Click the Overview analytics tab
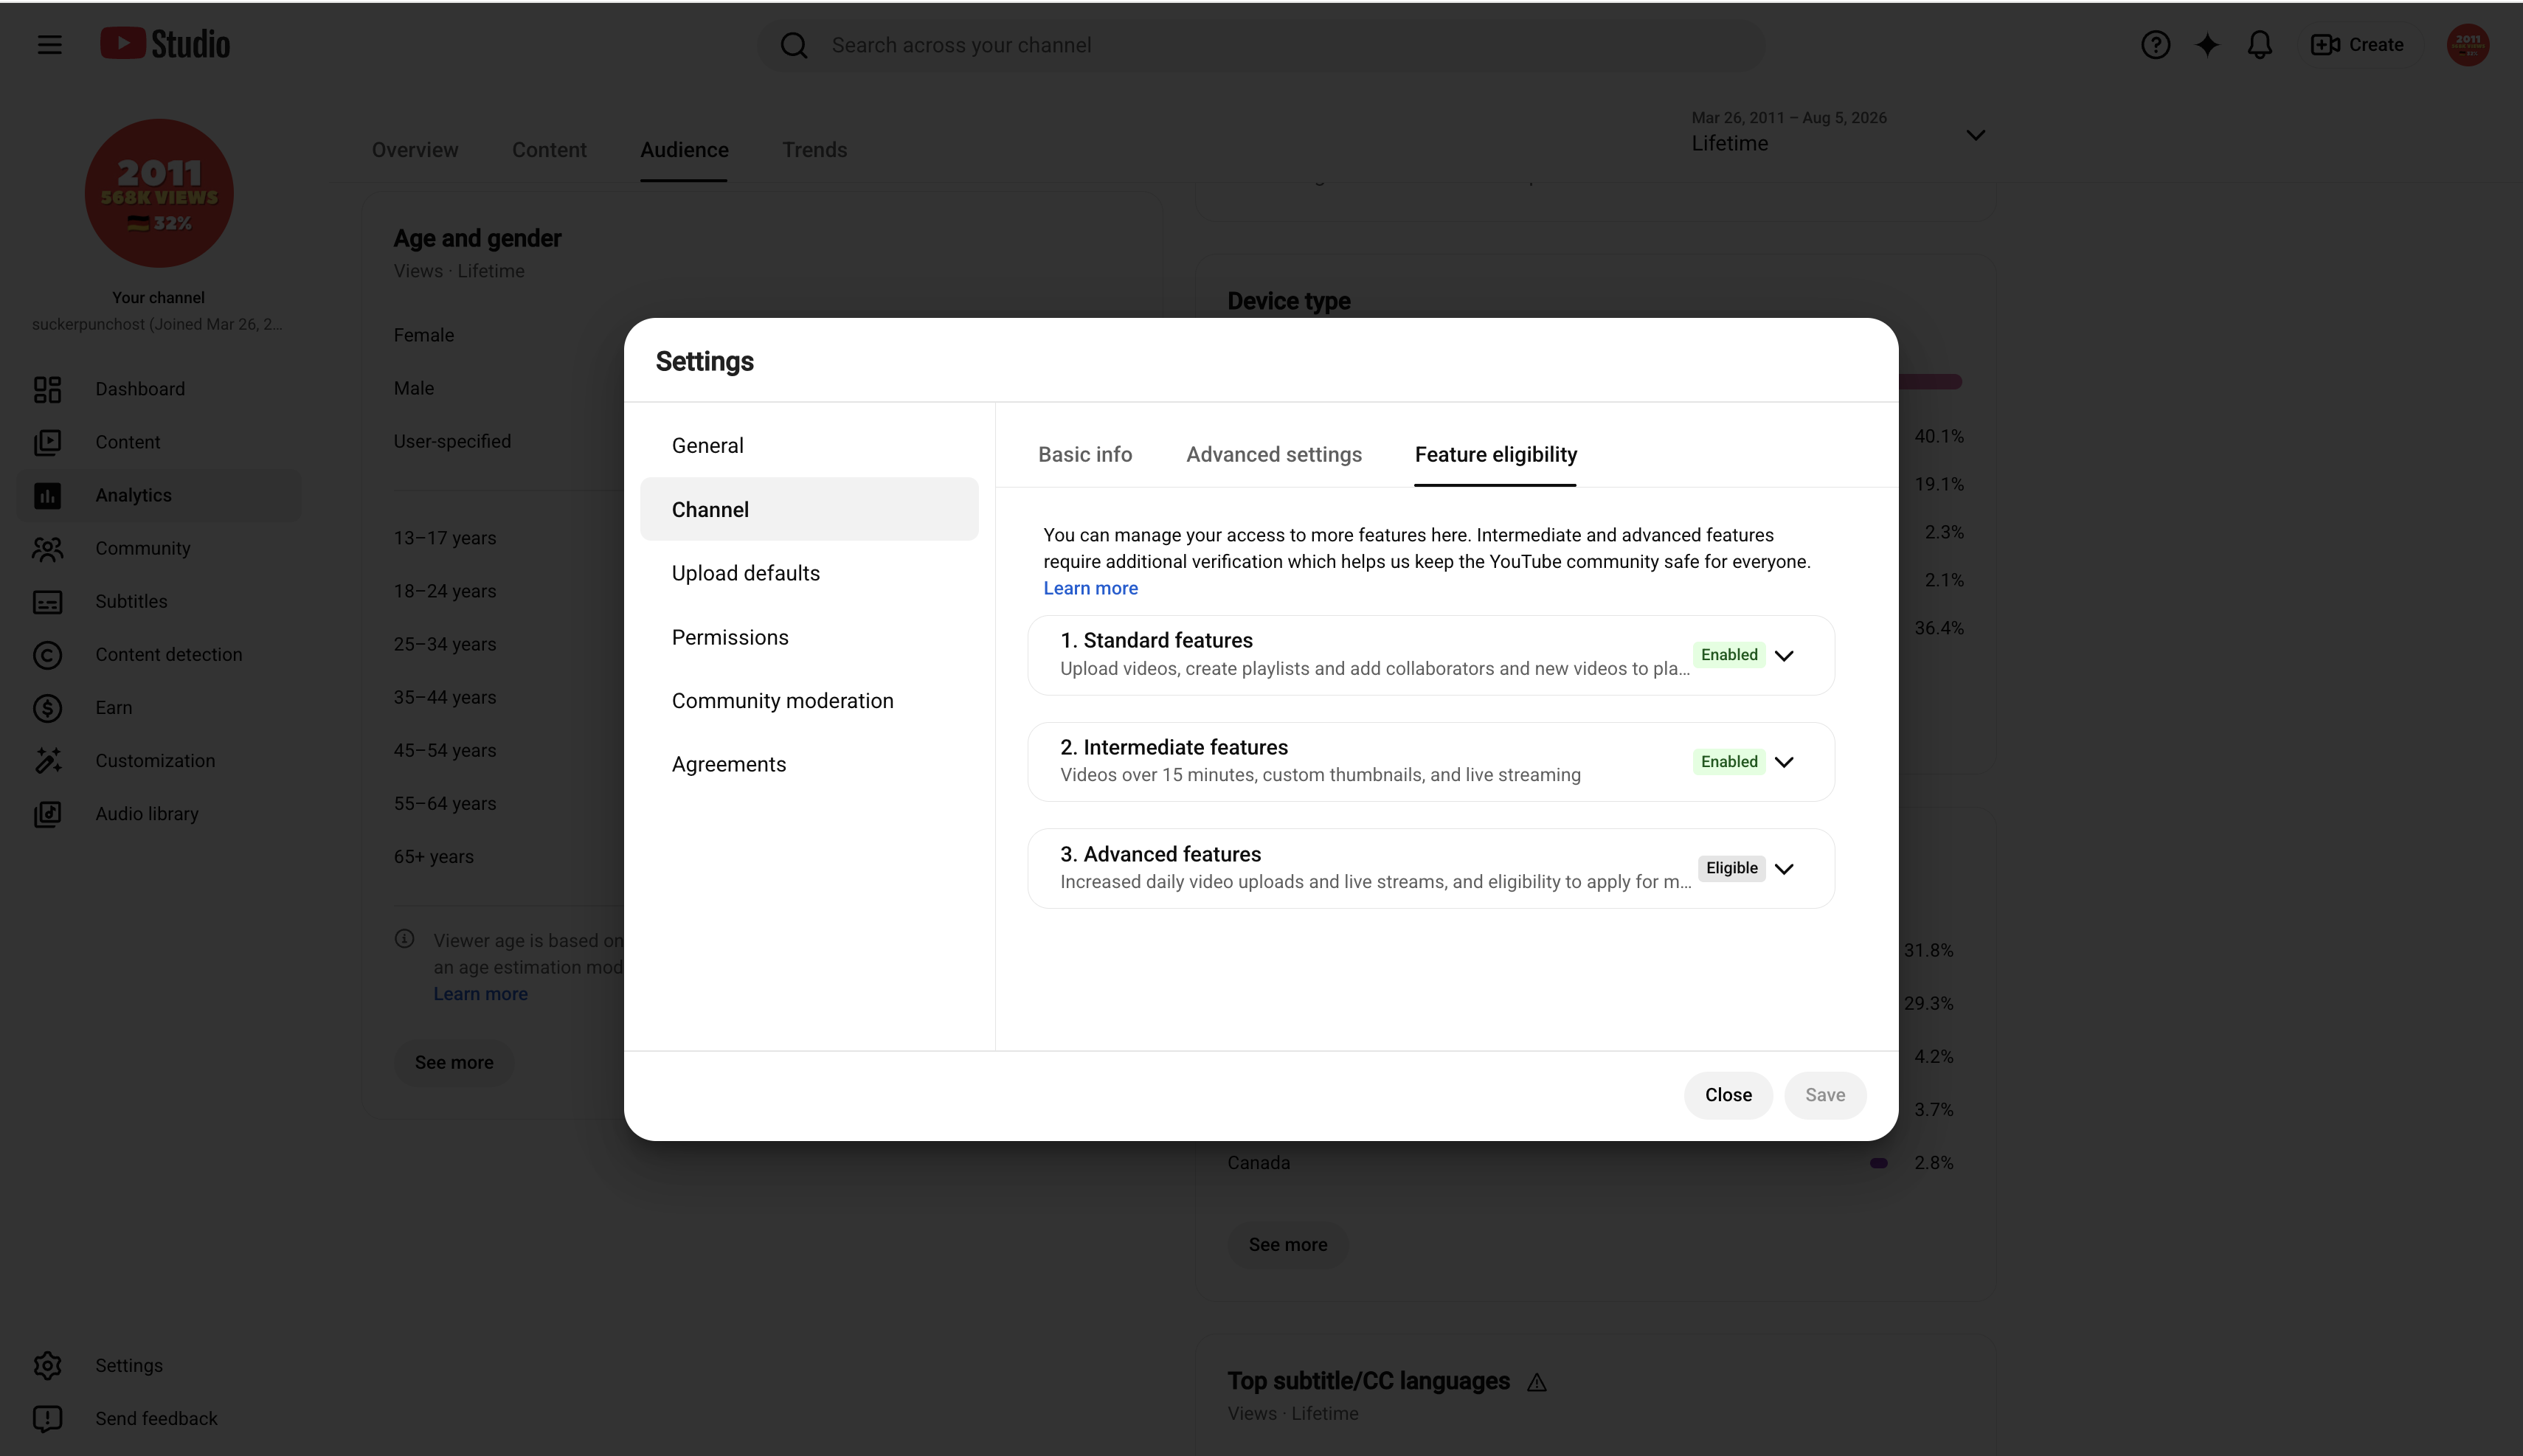Viewport: 2523px width, 1456px height. 415,150
